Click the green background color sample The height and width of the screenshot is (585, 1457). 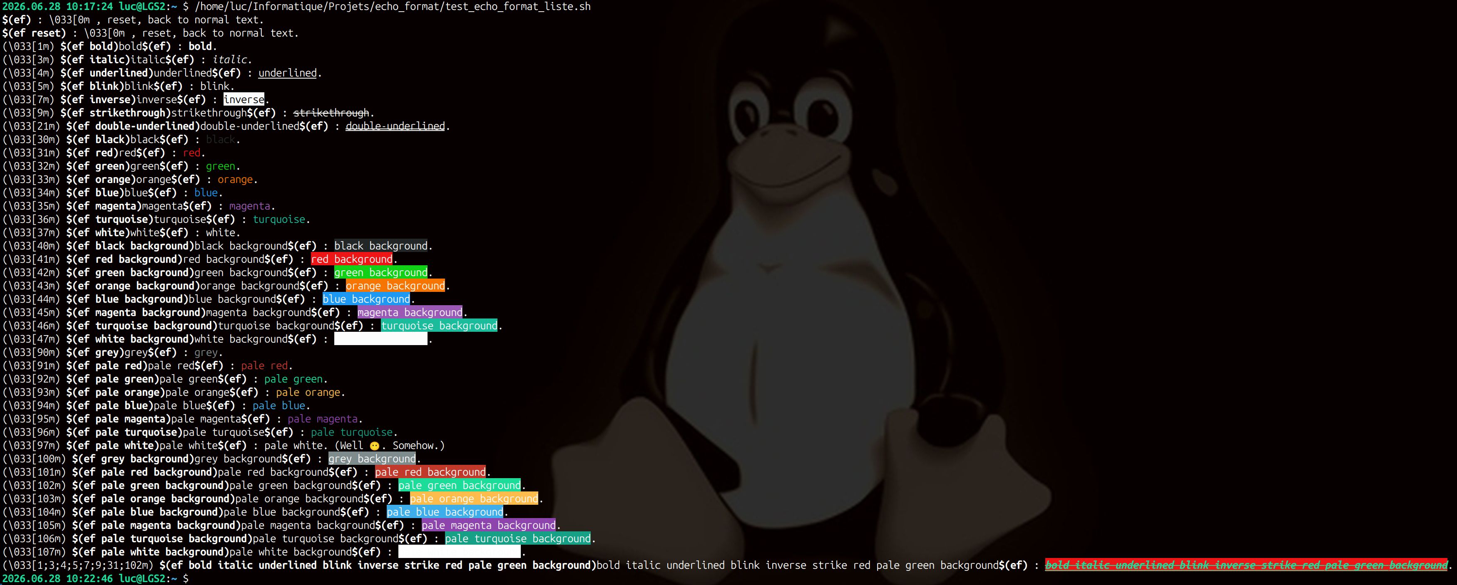click(380, 273)
